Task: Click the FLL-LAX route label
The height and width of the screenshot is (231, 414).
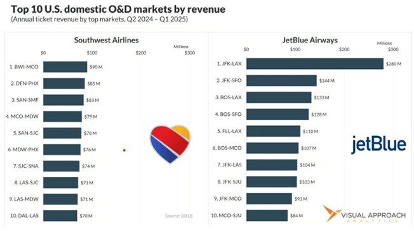Action: (x=229, y=131)
